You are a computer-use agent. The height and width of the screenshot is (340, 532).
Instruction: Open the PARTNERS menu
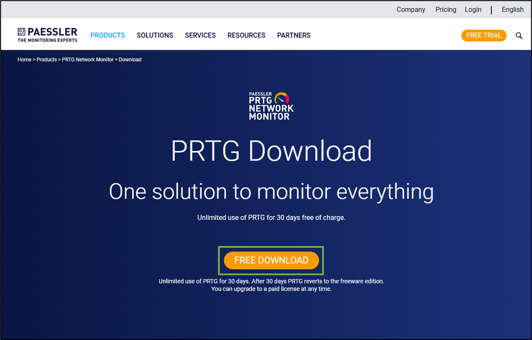click(x=294, y=35)
